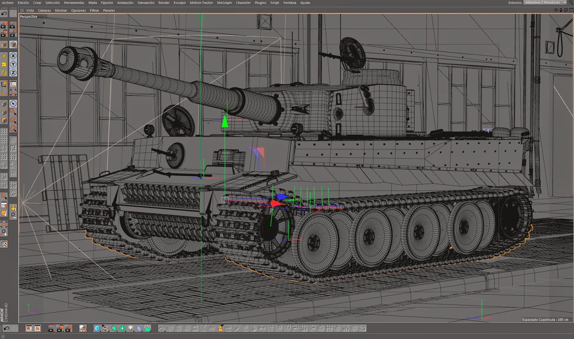Add a Cube primitive from the bottom toolbar
The image size is (574, 339).
point(97,328)
